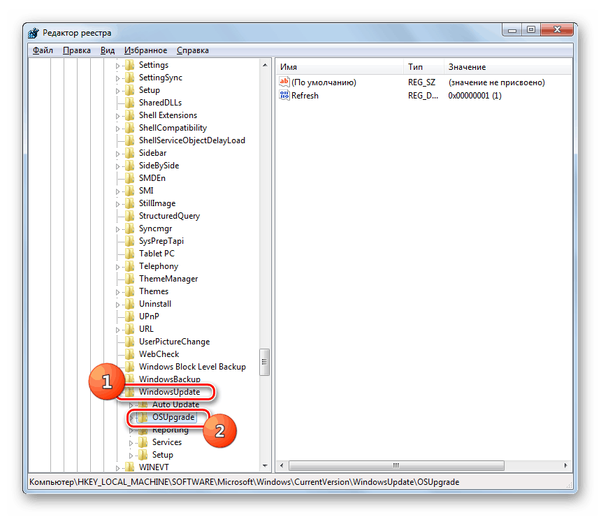Select the UserPictureChange key
The height and width of the screenshot is (517, 601).
pos(175,342)
